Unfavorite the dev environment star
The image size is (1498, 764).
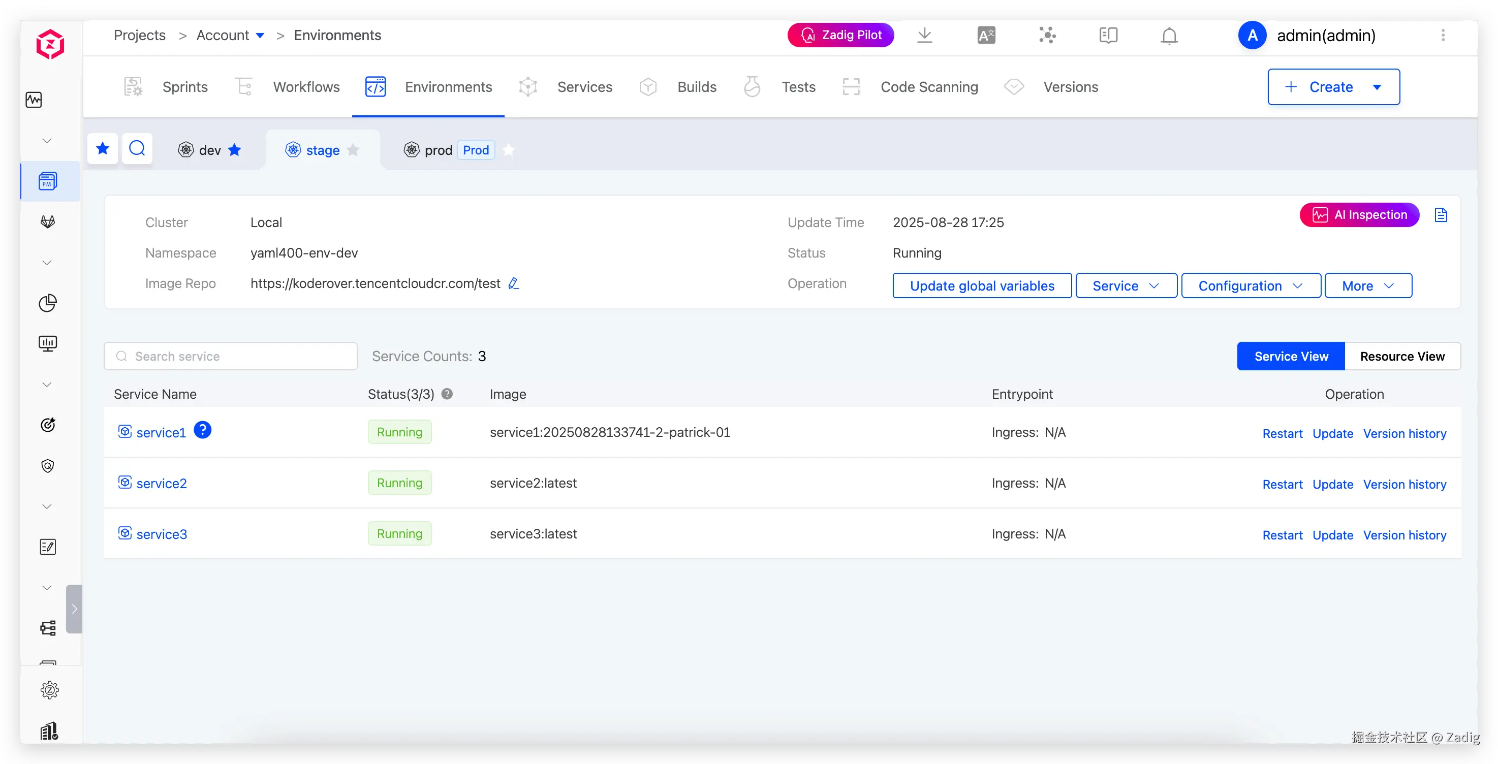pyautogui.click(x=235, y=150)
